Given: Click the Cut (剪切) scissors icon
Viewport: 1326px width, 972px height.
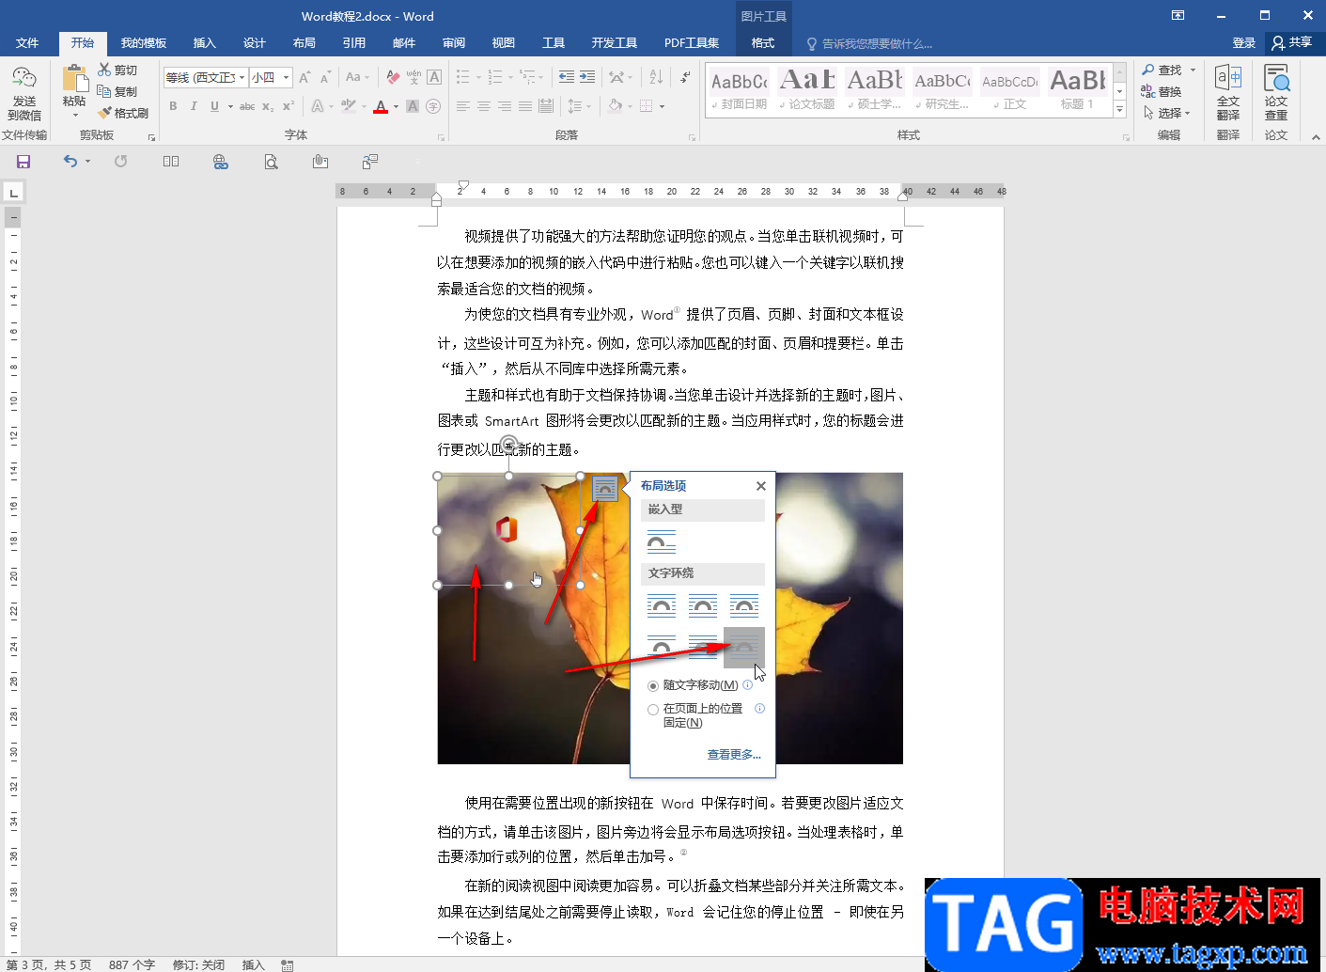Looking at the screenshot, I should point(104,70).
